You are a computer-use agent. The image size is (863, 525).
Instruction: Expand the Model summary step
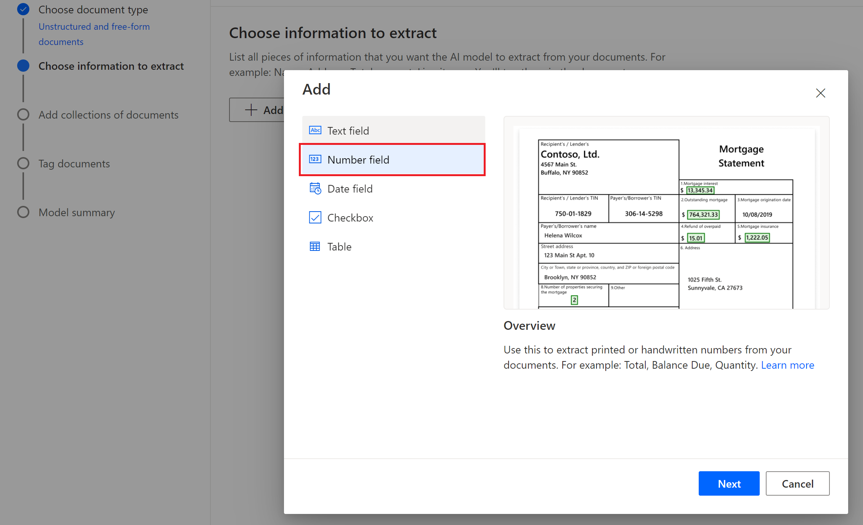coord(77,212)
